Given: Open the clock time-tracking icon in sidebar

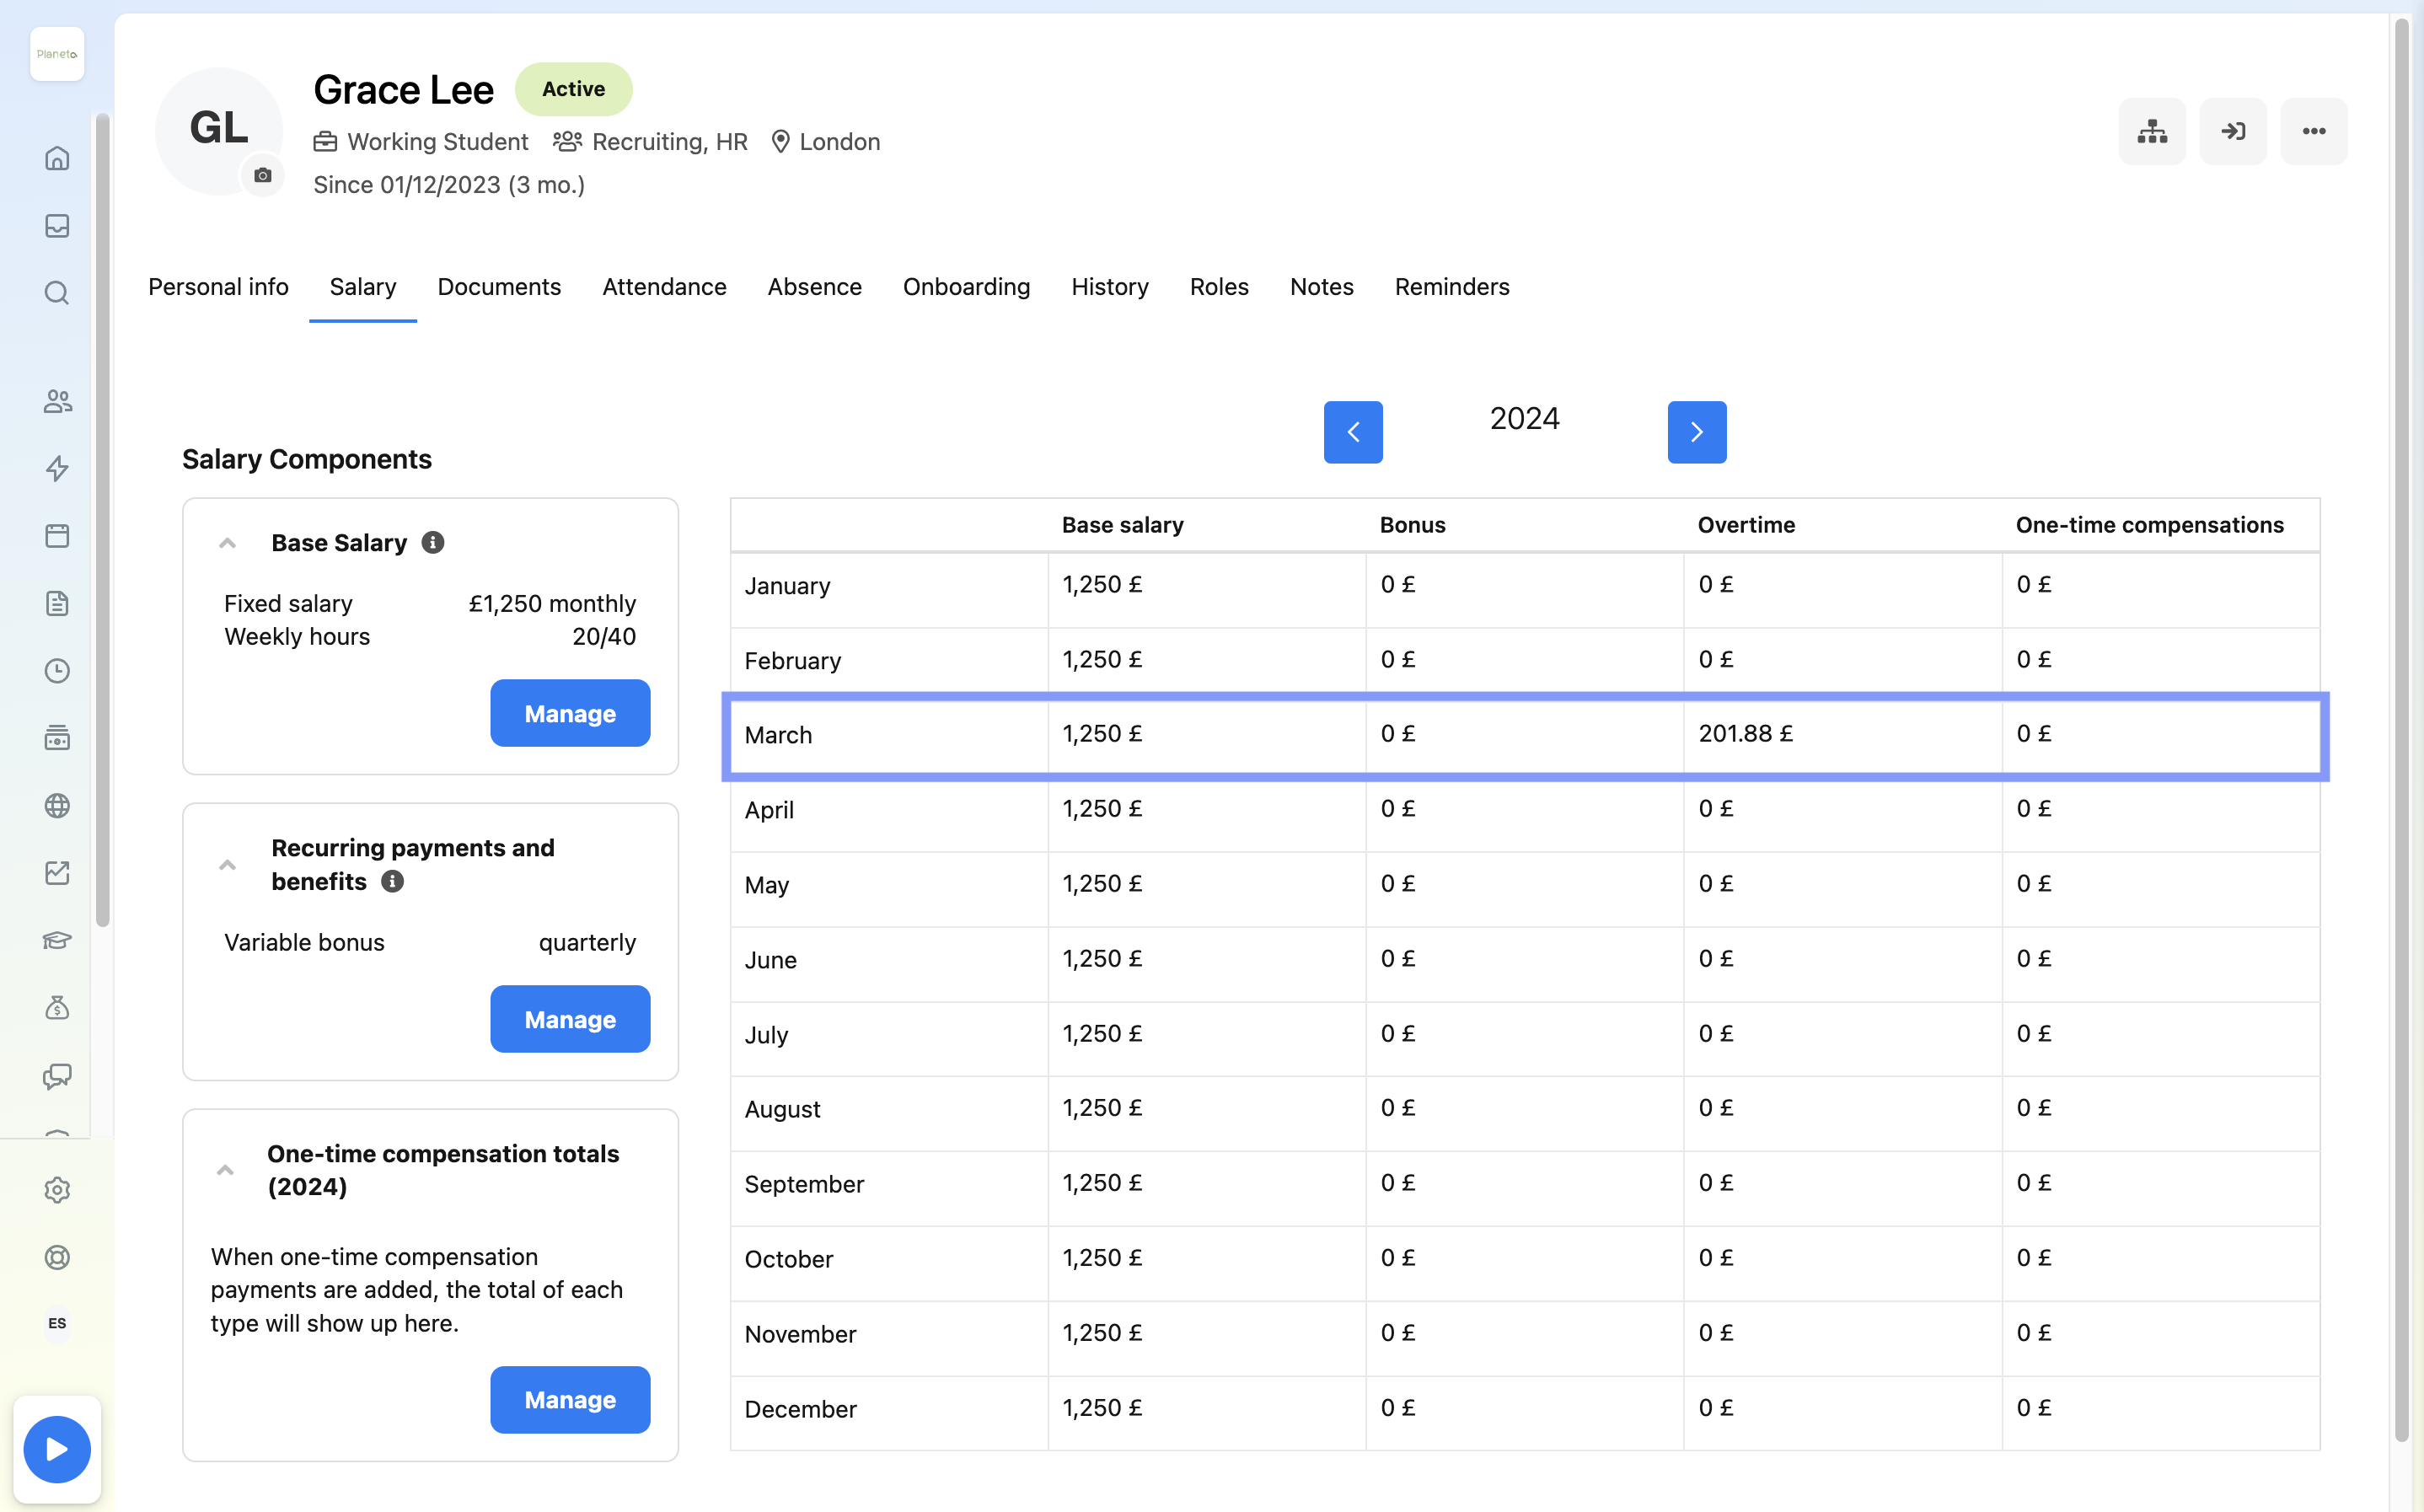Looking at the screenshot, I should [x=57, y=671].
